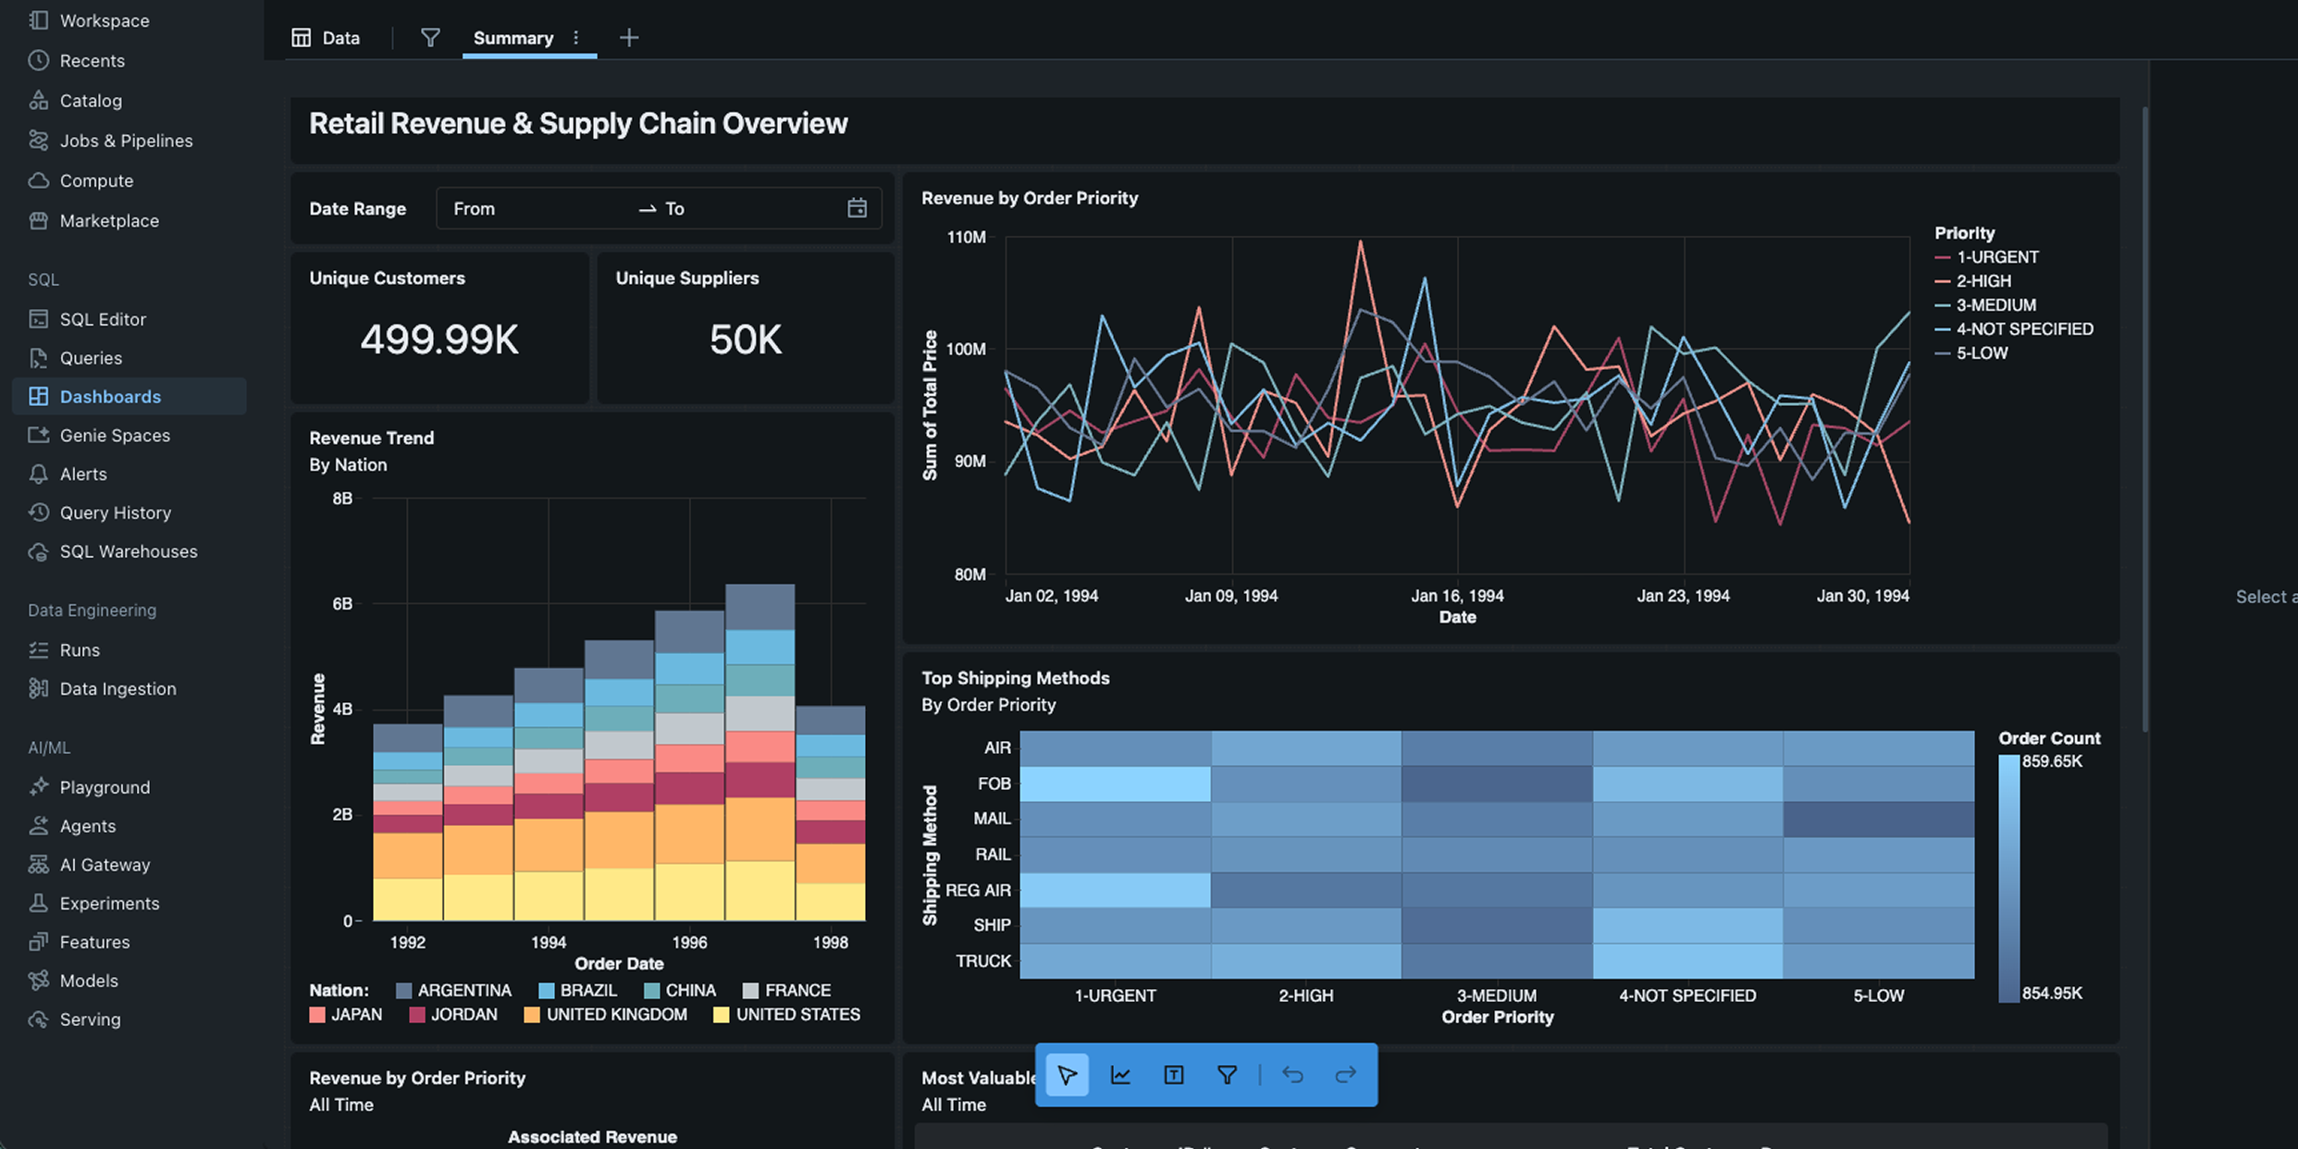
Task: Open the Alerts page
Action: (x=68, y=475)
